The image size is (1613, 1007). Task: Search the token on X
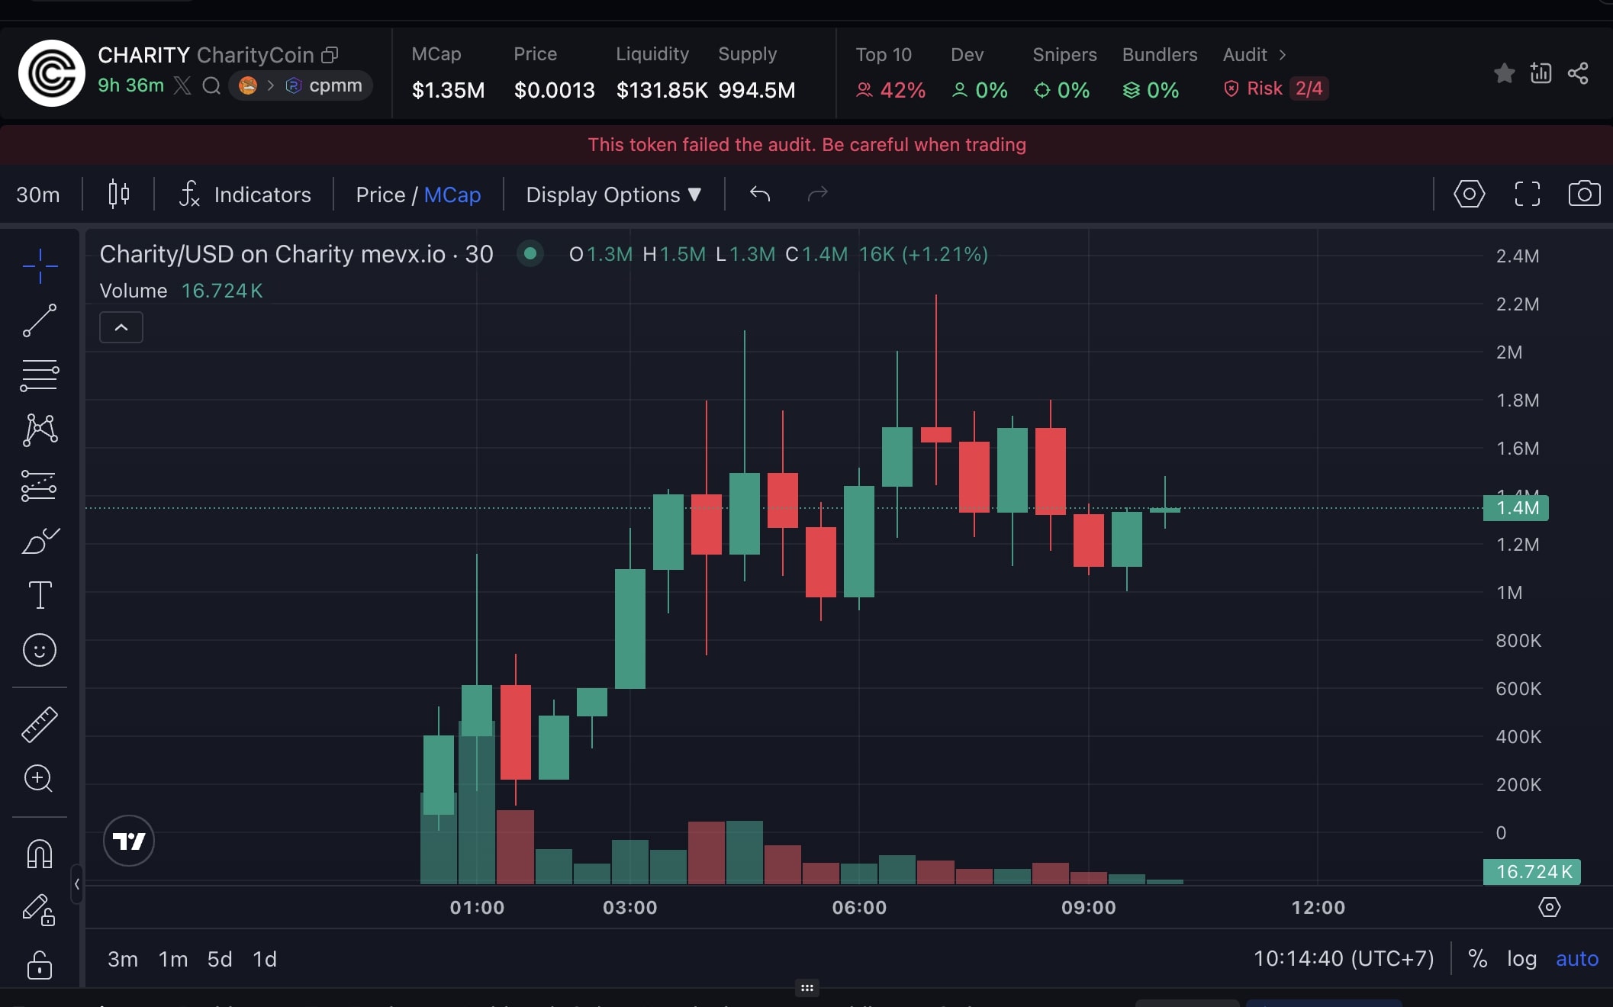(211, 85)
